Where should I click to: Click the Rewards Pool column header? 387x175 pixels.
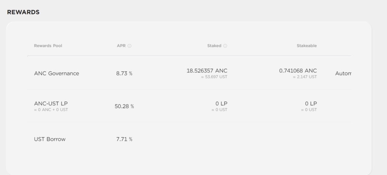click(x=48, y=46)
